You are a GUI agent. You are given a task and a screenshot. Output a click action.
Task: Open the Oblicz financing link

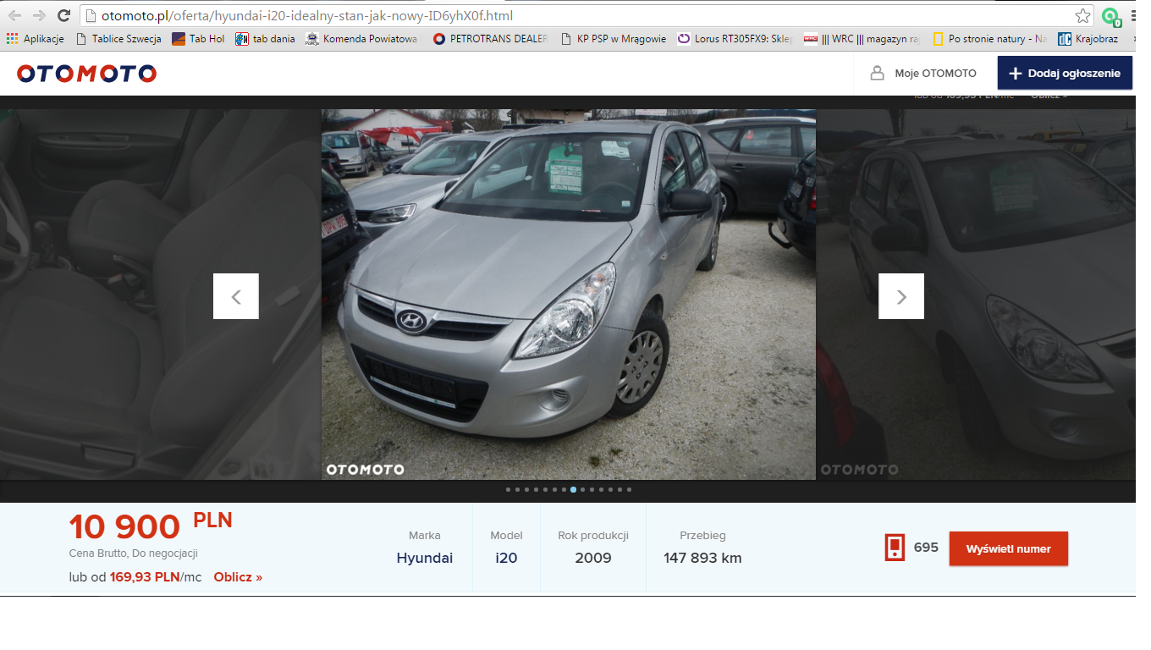coord(238,577)
